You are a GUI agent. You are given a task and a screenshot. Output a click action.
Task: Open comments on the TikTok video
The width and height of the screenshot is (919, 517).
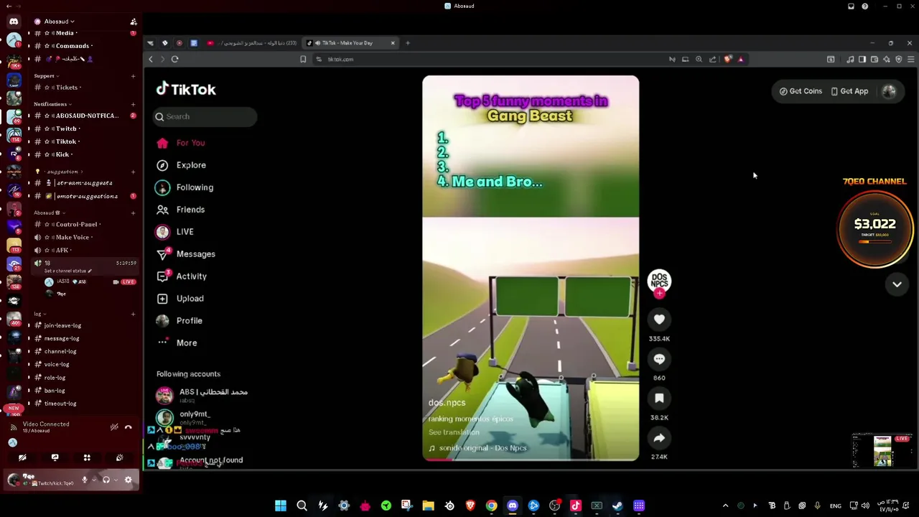coord(659,359)
